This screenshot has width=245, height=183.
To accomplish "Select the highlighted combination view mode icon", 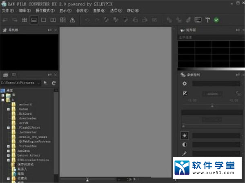I will pyautogui.click(x=34, y=20).
